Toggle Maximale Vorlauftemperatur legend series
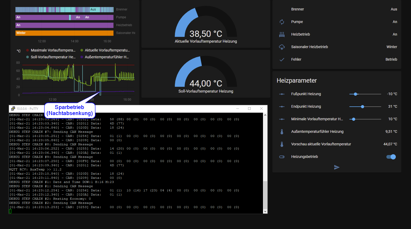411x229 pixels. [51, 50]
